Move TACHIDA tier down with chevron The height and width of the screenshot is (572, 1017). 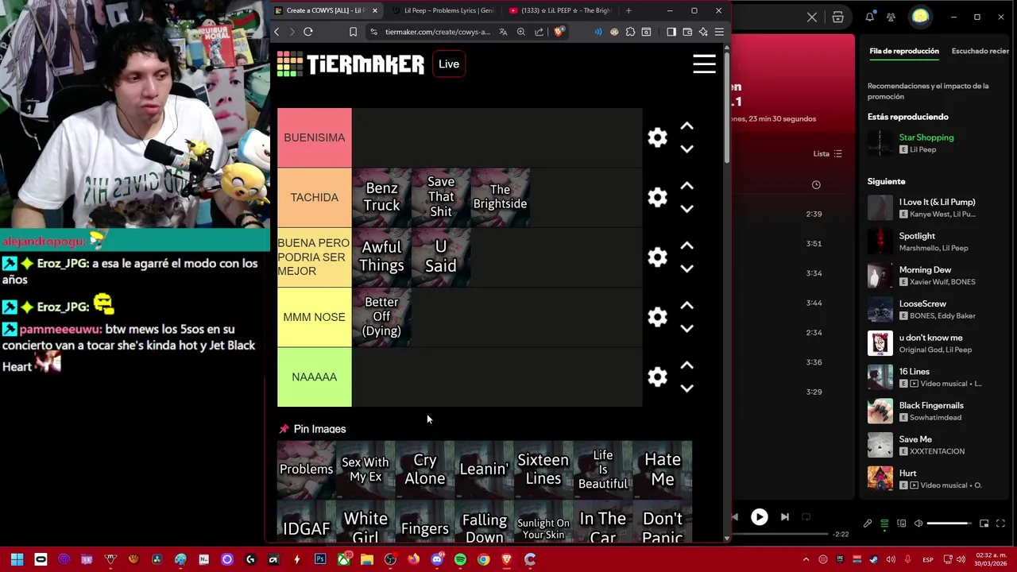687,209
